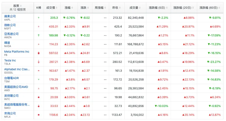
Task: Open 英特爾公司 stock link
Action: coord(11,95)
